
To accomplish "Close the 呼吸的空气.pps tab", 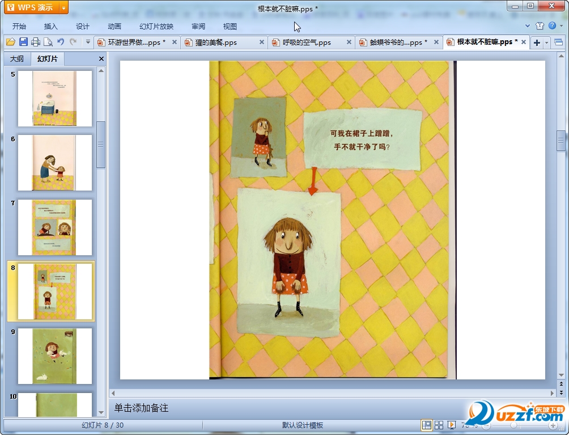I will [x=349, y=42].
